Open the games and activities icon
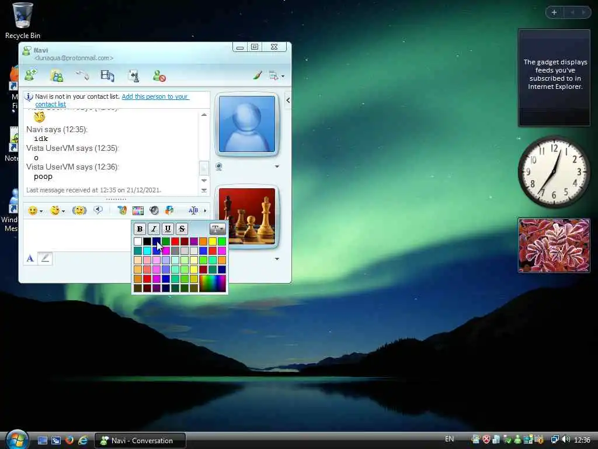Image resolution: width=598 pixels, height=449 pixels. pos(134,75)
